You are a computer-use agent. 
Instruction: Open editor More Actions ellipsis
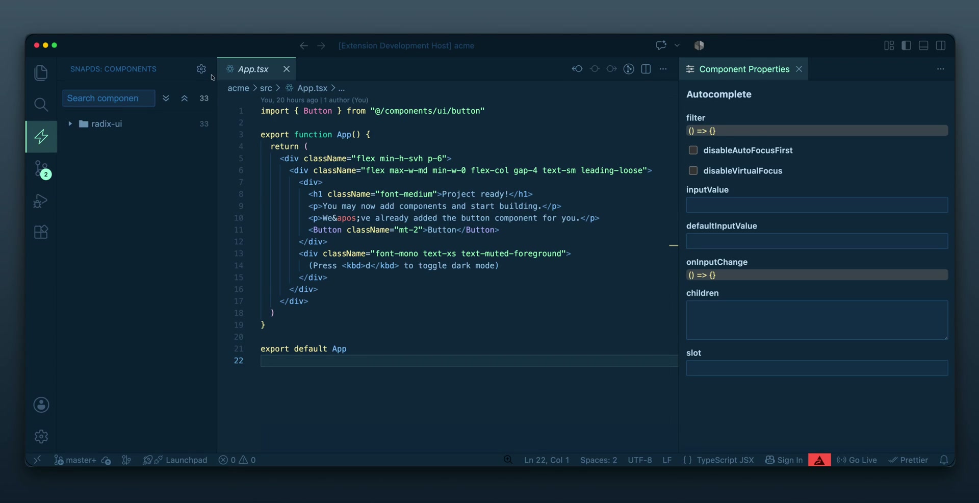tap(663, 69)
